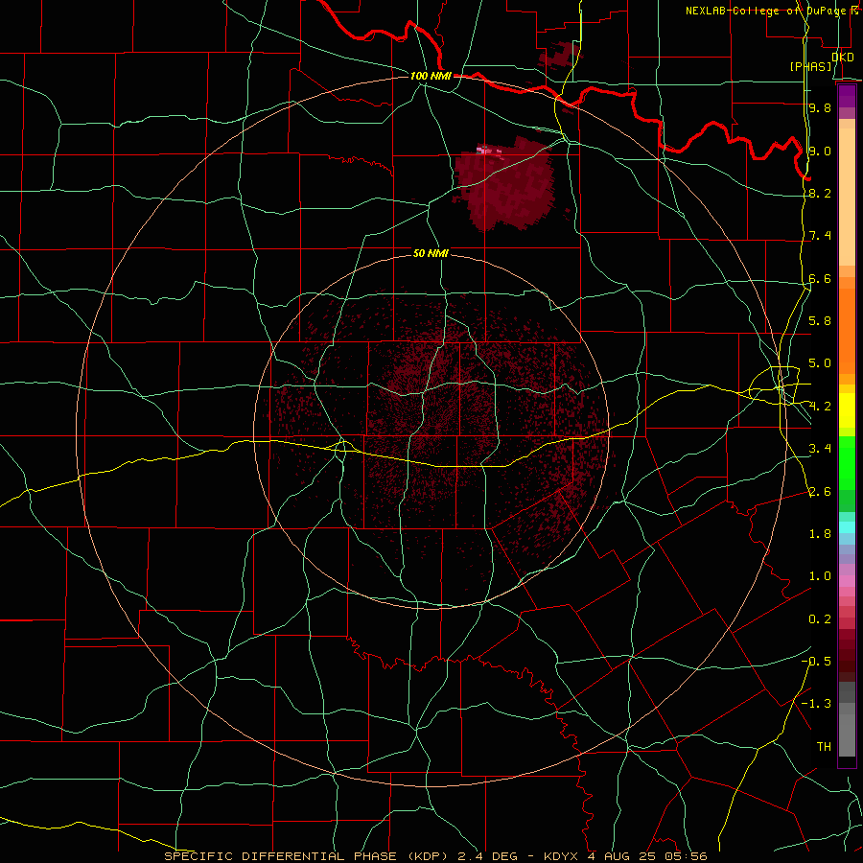The image size is (863, 863).
Task: Click the 1.0 value on the color scale
Action: pos(820,576)
